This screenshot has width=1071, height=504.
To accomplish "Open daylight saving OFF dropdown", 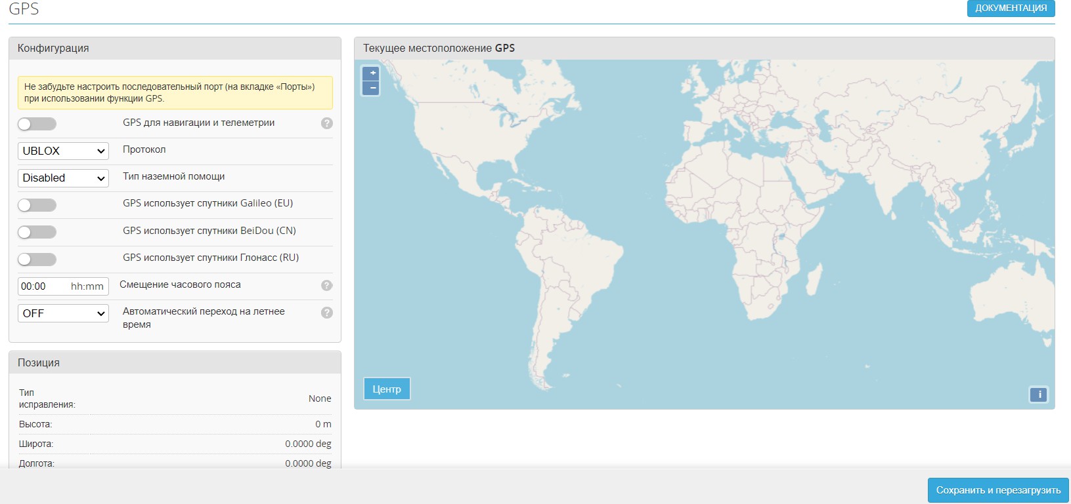I will coord(63,313).
